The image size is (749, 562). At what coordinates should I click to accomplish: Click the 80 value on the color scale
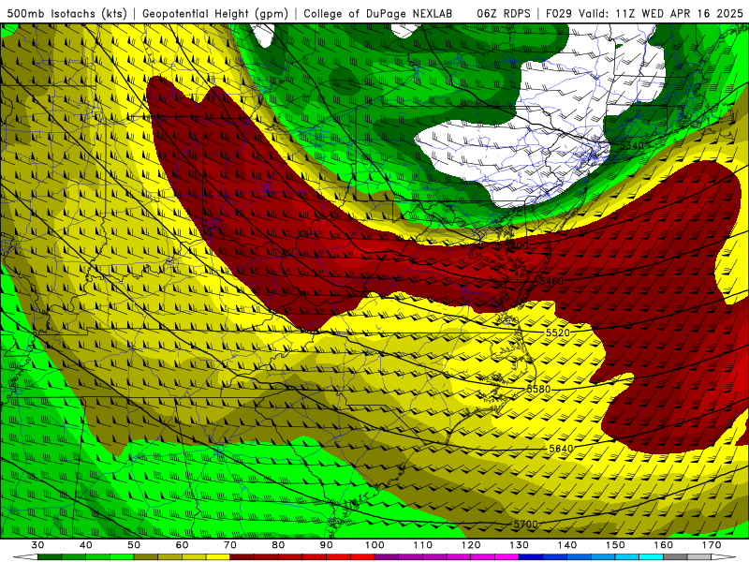pyautogui.click(x=278, y=545)
